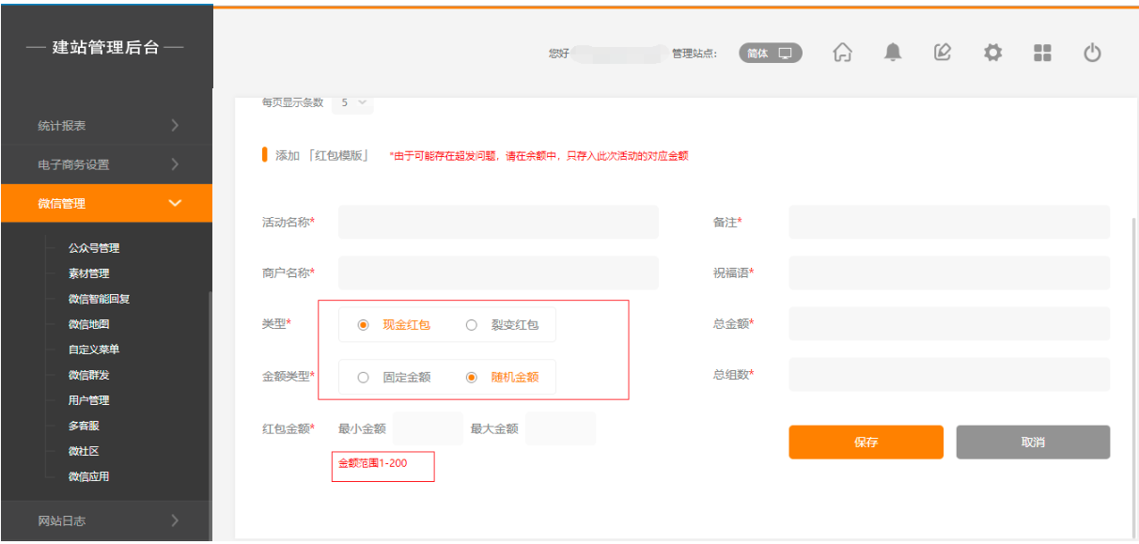Screen dimensions: 1139x544
Task: Expand the 电子商务设置 sidebar menu
Action: click(x=106, y=164)
